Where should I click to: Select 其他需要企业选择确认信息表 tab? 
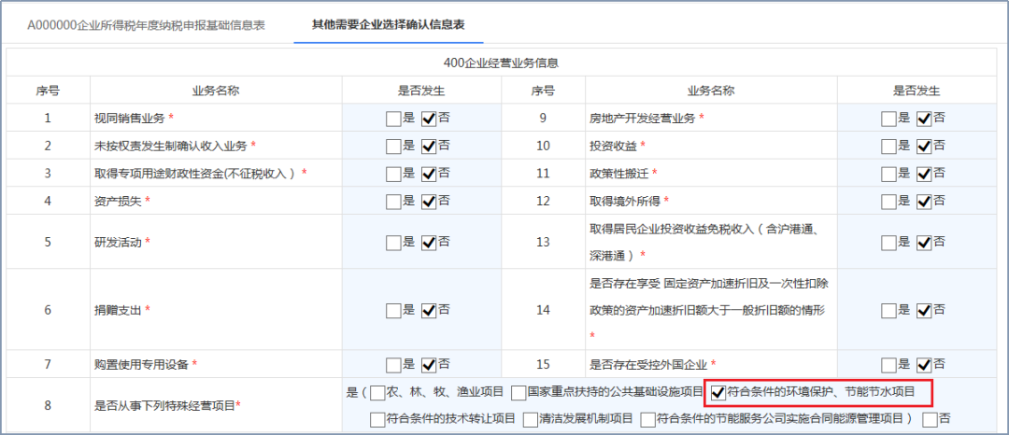coord(389,25)
